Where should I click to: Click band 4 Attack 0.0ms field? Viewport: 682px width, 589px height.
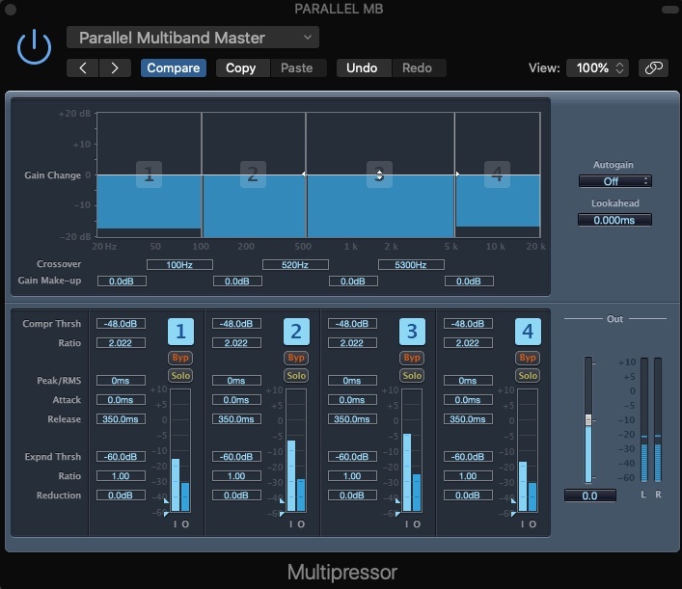pyautogui.click(x=468, y=400)
